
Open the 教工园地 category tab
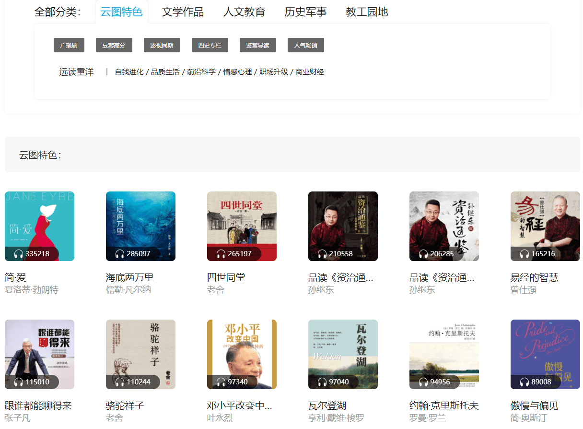pos(367,12)
